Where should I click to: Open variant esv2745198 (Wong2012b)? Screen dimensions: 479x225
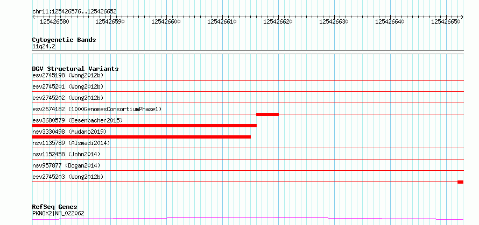68,75
